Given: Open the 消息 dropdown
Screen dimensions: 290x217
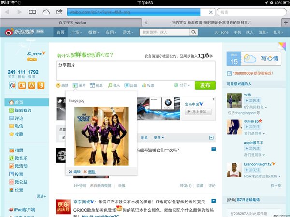Looking at the screenshot, I should tap(263, 32).
